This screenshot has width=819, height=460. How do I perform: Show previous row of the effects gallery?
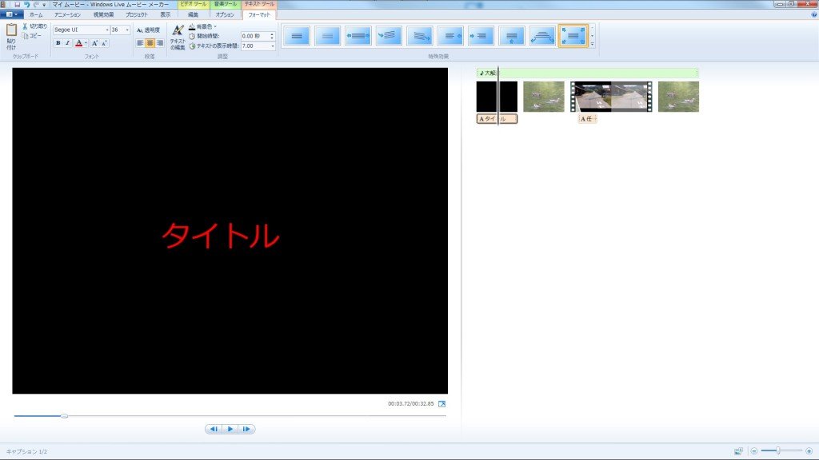pyautogui.click(x=592, y=28)
